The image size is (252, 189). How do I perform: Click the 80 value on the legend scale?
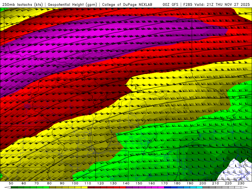pyautogui.click(x=49, y=183)
